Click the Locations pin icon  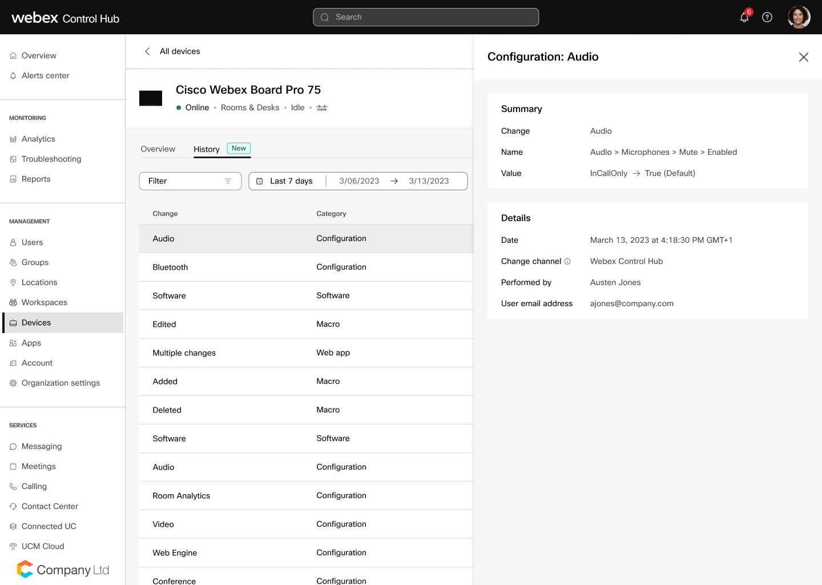click(13, 283)
